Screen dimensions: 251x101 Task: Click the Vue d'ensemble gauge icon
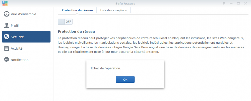pyautogui.click(x=7, y=14)
